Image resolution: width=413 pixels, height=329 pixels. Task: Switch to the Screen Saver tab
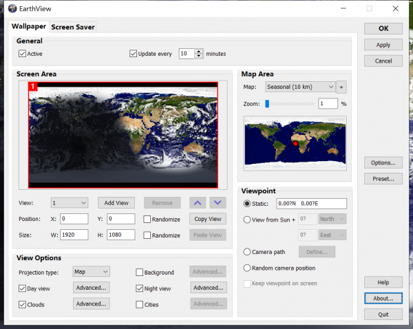pos(73,27)
